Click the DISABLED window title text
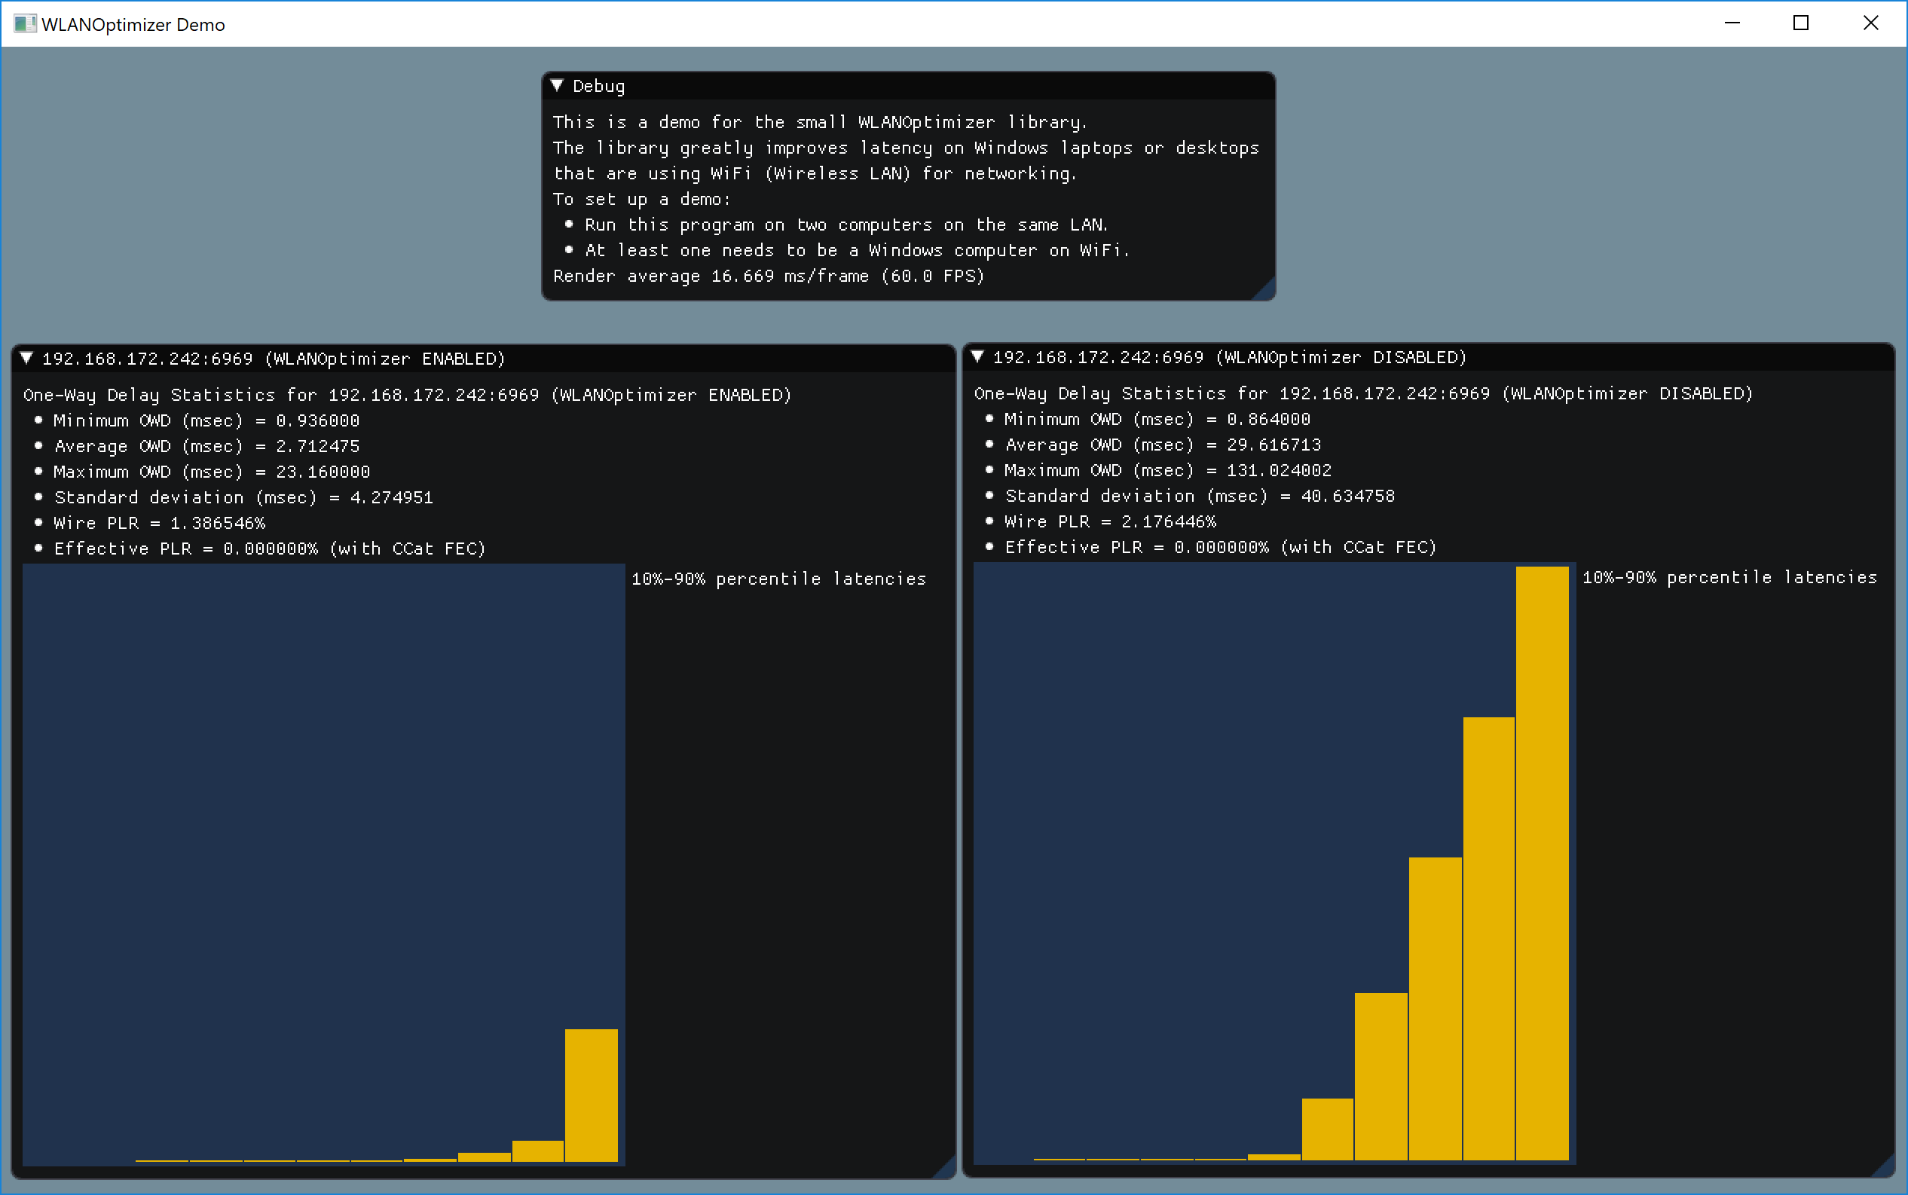Screen dimensions: 1908x1195 tap(1229, 357)
